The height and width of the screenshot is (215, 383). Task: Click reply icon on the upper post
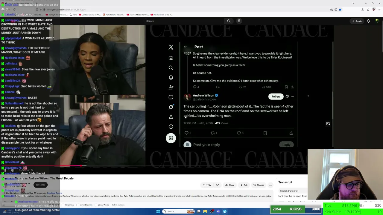click(195, 87)
